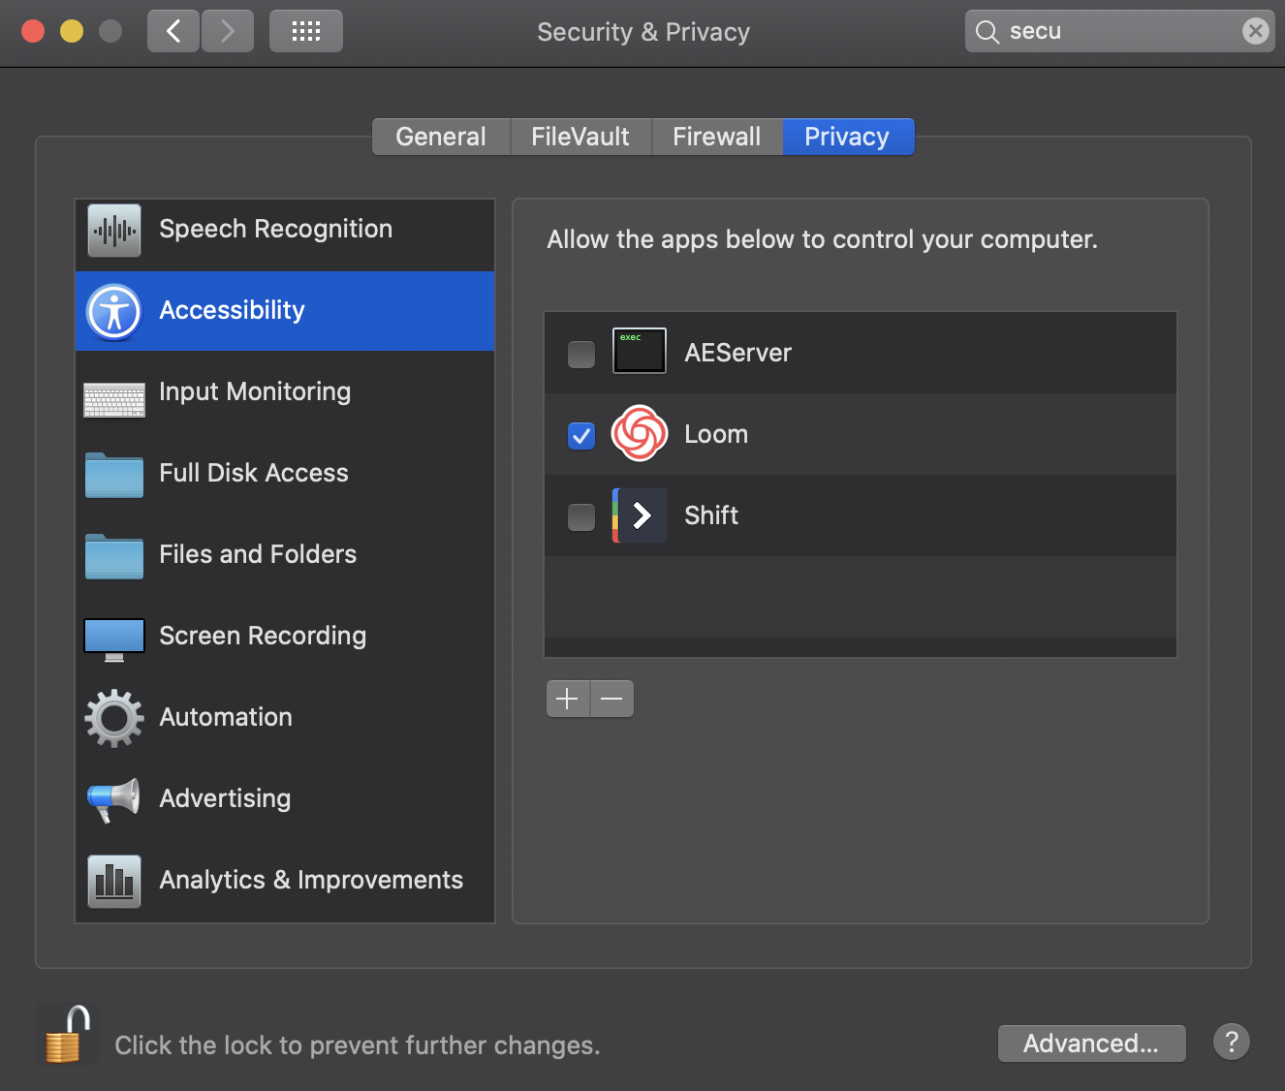Click inside the search field
Viewport: 1285px width, 1091px height.
coord(1114,31)
